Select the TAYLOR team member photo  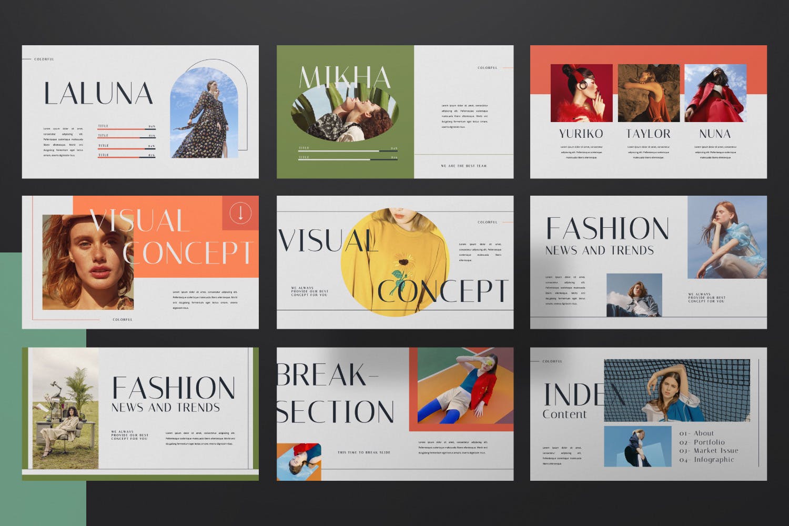coord(648,93)
